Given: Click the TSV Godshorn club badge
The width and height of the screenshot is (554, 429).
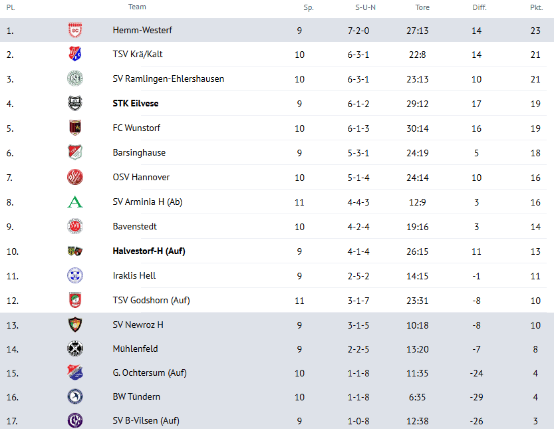Looking at the screenshot, I should tap(75, 300).
